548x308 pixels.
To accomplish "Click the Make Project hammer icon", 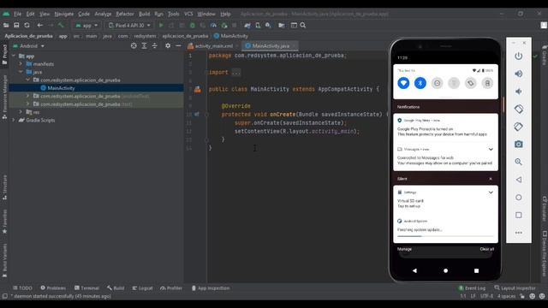I will (x=61, y=25).
